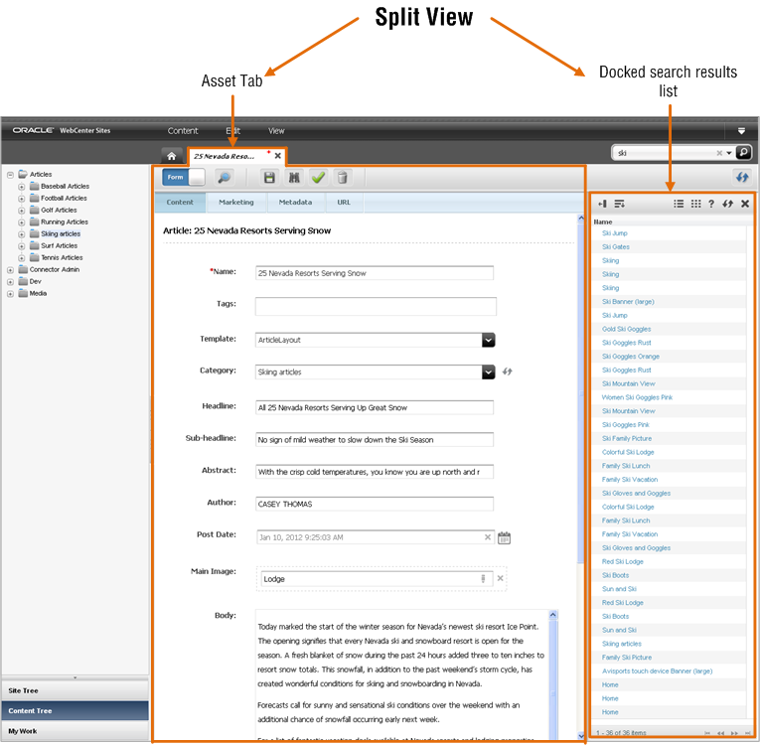
Task: Open the Content menu
Action: 183,131
